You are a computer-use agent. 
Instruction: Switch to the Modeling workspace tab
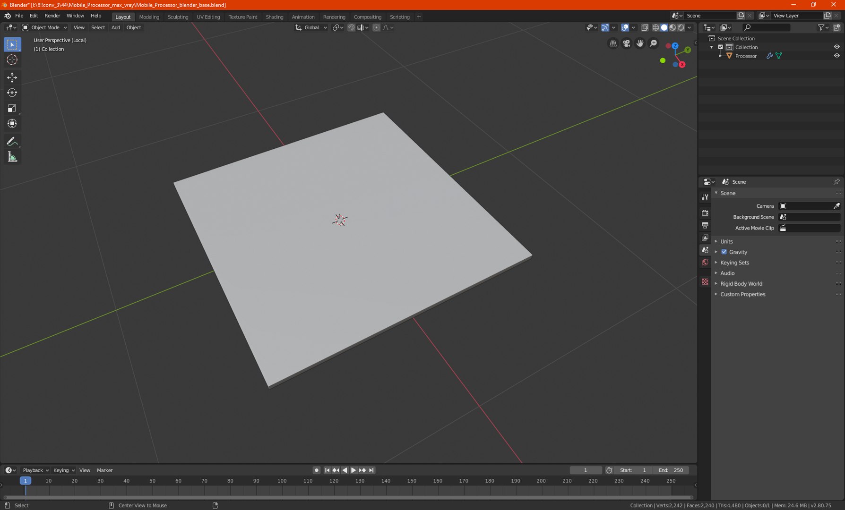pyautogui.click(x=149, y=17)
